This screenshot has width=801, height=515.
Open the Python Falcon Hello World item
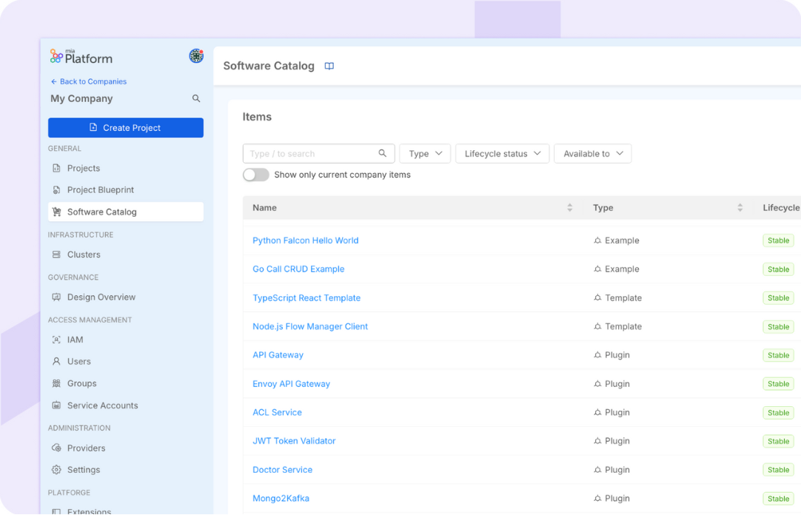(305, 240)
